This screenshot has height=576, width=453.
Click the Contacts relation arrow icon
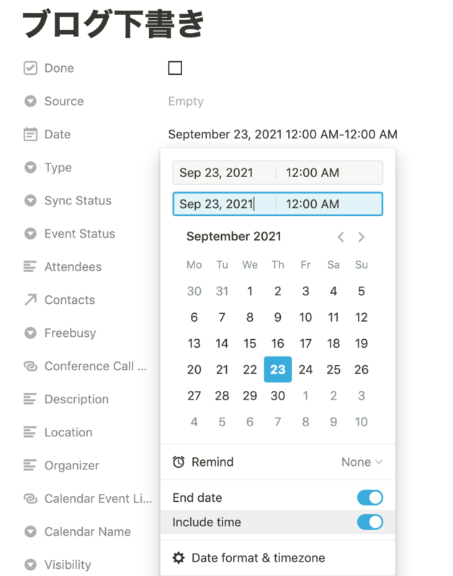tap(30, 300)
